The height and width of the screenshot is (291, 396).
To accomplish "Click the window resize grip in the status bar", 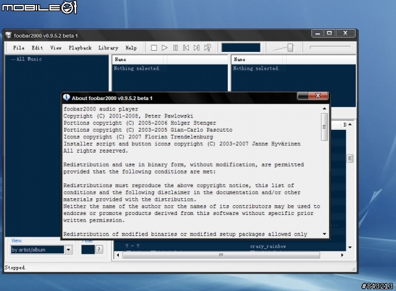I will [353, 269].
